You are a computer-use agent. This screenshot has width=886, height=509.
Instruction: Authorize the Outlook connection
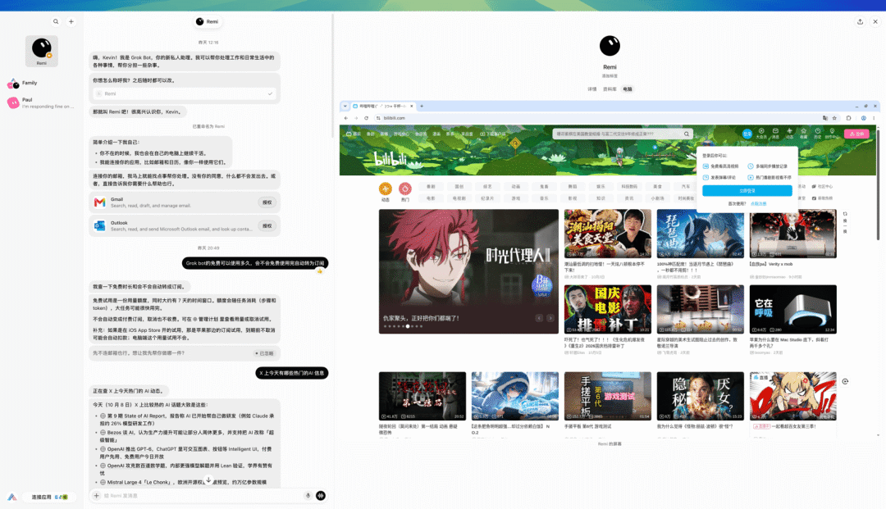click(x=267, y=225)
